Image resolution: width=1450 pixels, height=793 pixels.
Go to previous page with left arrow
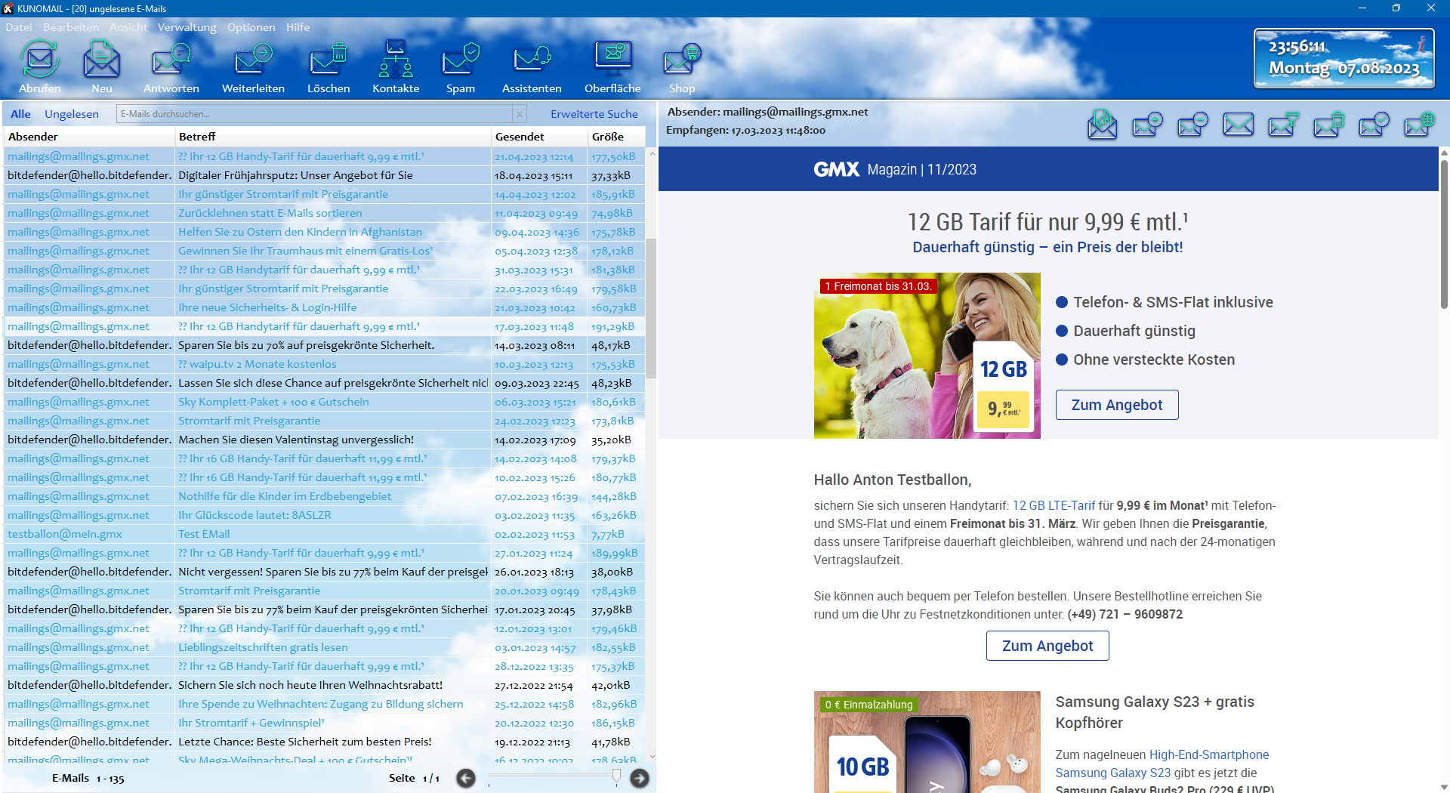tap(466, 778)
